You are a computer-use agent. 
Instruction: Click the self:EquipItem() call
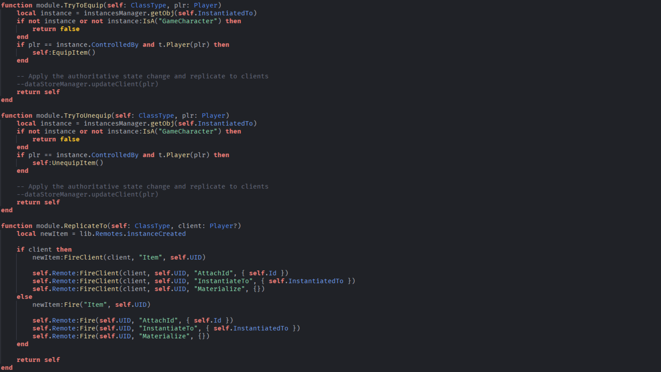64,52
